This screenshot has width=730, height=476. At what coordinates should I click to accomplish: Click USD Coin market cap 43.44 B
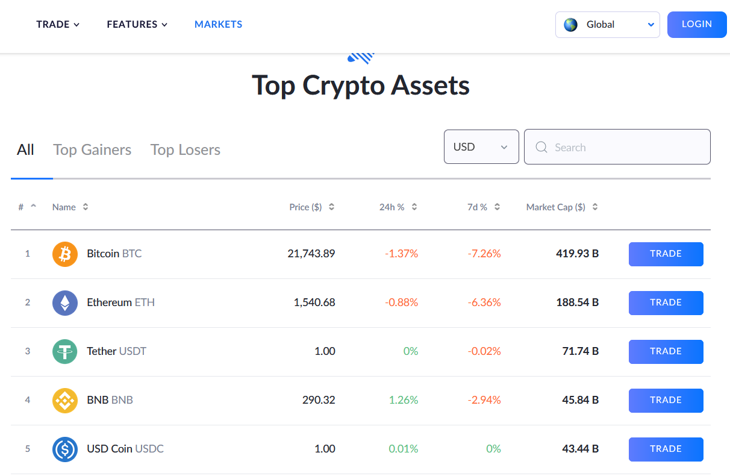pos(581,449)
